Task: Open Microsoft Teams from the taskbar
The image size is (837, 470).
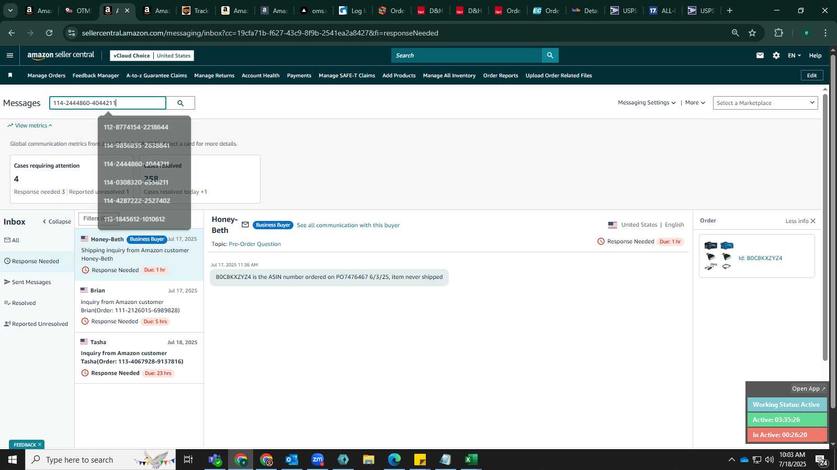Action: [x=215, y=460]
